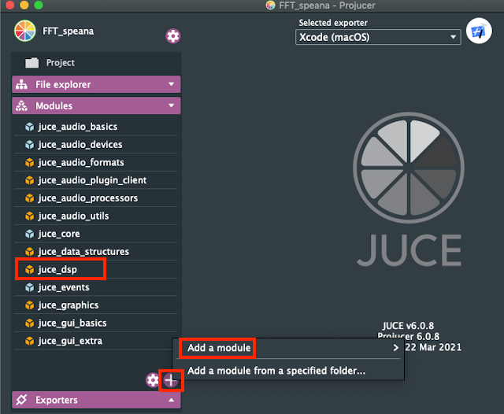The image size is (504, 414).
Task: Save and open project in Xcode icon
Action: coord(479,31)
